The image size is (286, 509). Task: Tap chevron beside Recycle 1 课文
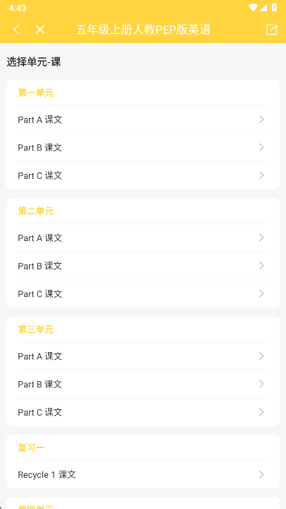(x=261, y=474)
